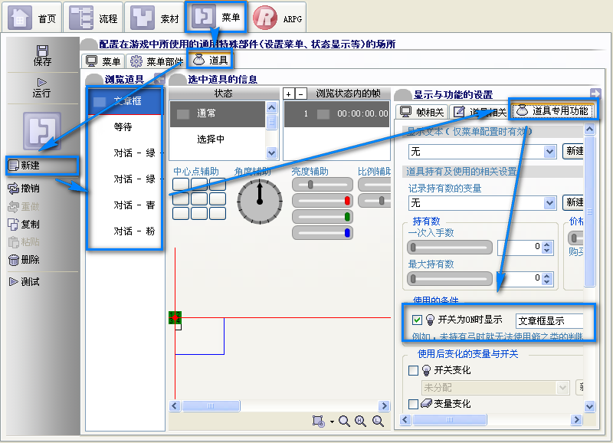The width and height of the screenshot is (613, 443).
Task: Click the 新建 item in sidebar
Action: click(x=42, y=166)
